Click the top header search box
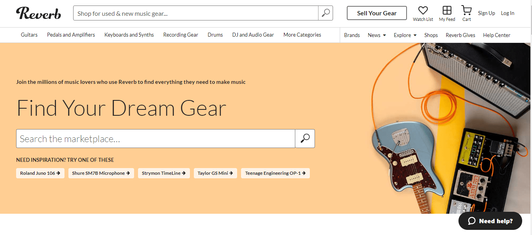This screenshot has width=532, height=235. point(195,13)
